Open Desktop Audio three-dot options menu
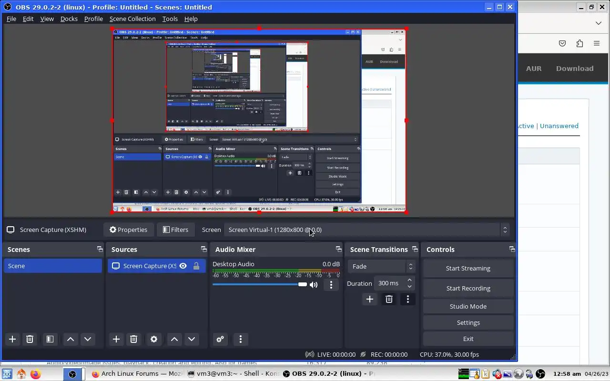 pos(331,285)
